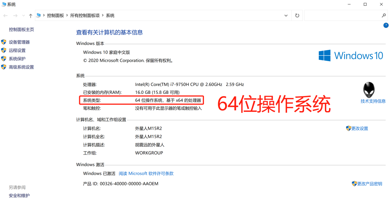Go up one level arrow
The width and height of the screenshot is (389, 201).
(31, 15)
